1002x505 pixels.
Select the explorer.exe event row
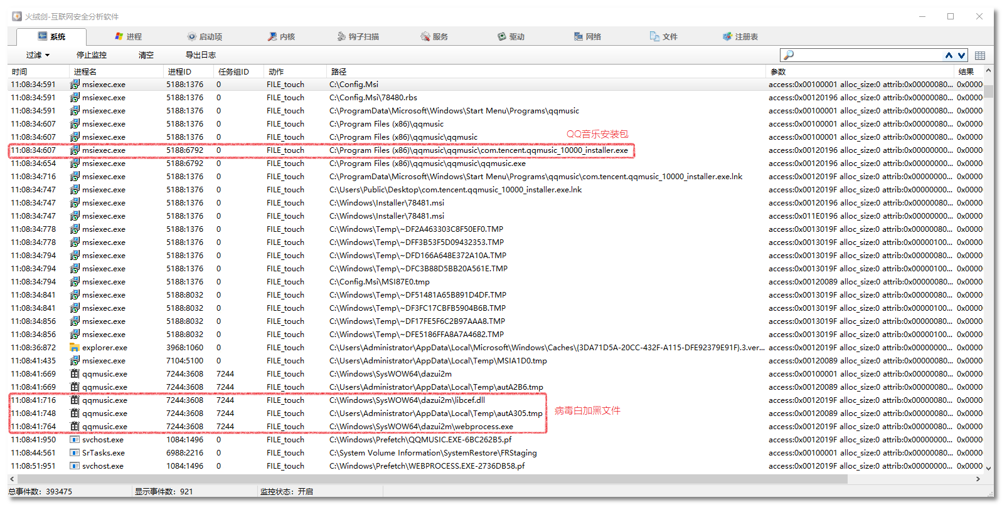pos(104,347)
